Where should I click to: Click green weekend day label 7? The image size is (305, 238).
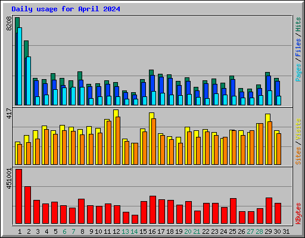(73, 231)
